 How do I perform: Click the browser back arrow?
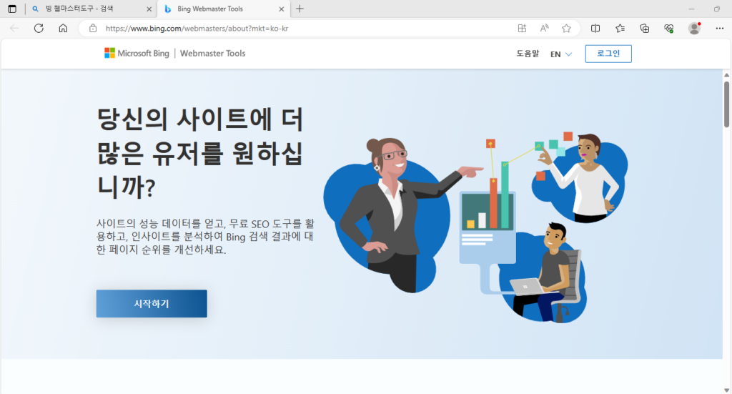(14, 29)
